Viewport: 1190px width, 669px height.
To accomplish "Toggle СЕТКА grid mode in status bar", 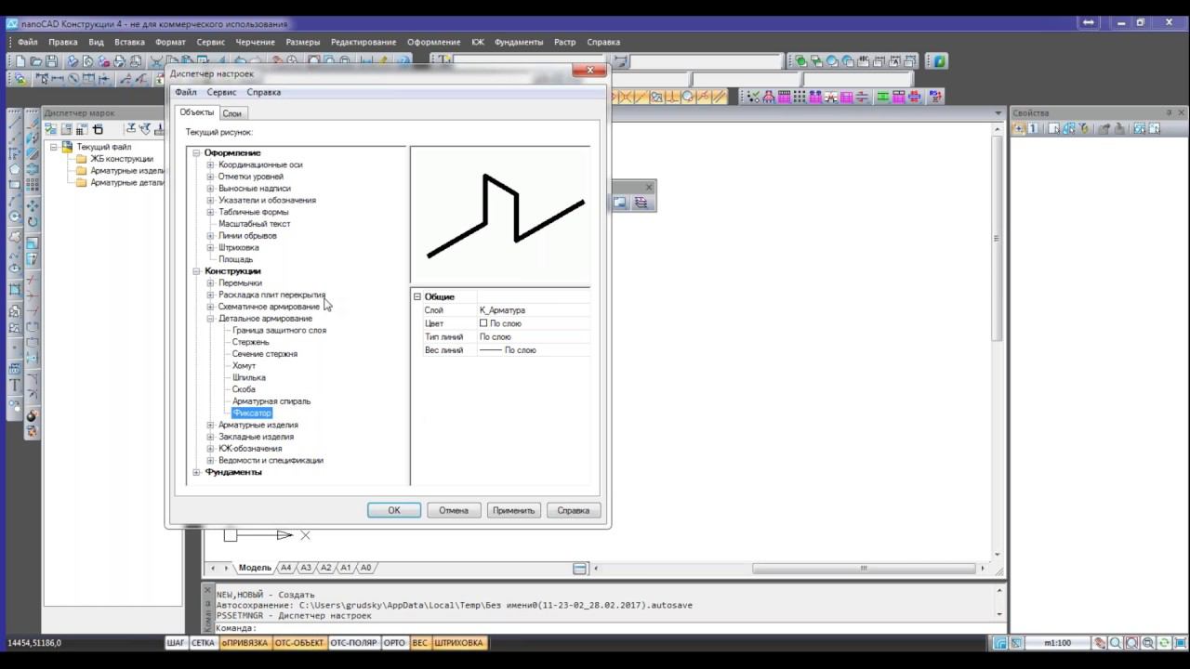I will tap(203, 643).
